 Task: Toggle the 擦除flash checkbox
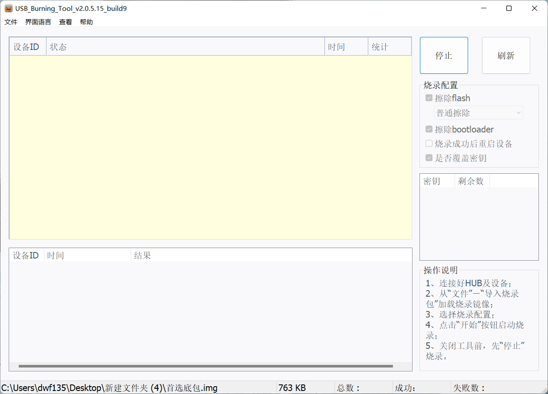coord(429,98)
